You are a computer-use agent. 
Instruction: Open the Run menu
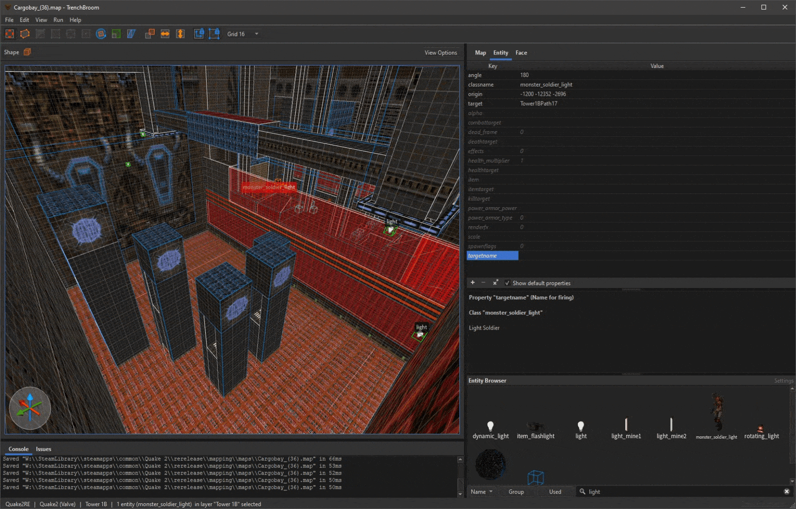pos(58,20)
